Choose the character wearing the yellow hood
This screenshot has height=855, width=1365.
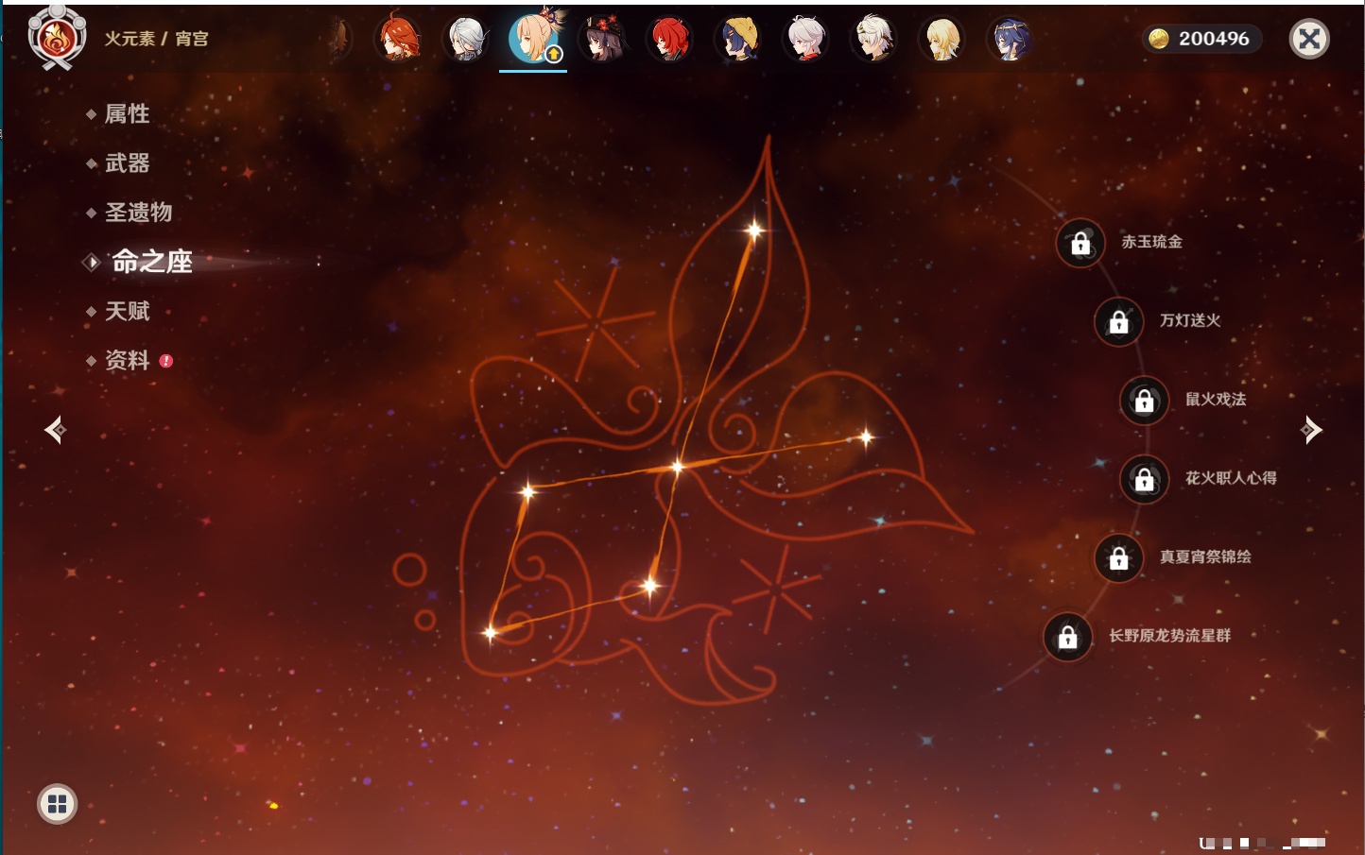pyautogui.click(x=738, y=40)
